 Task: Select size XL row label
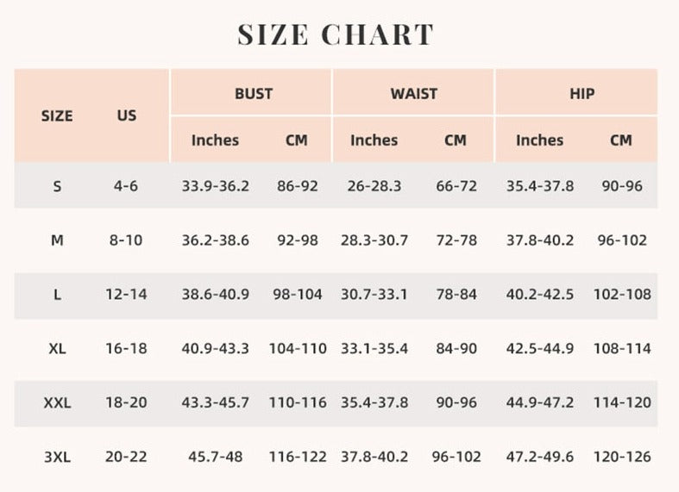57,348
